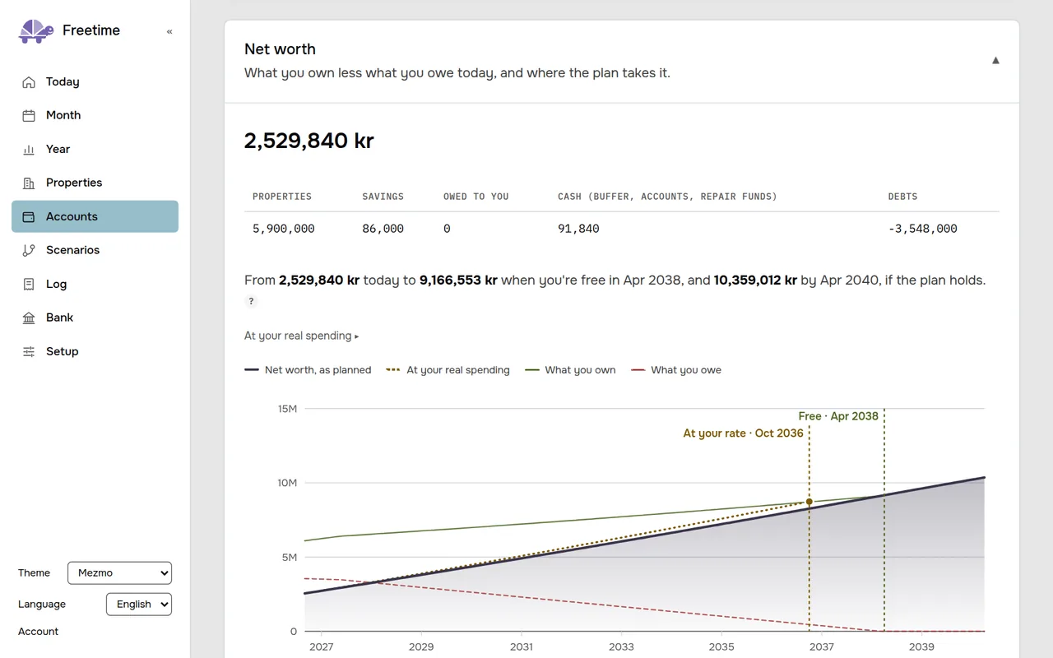Collapse the Net worth panel triangle

pos(995,60)
